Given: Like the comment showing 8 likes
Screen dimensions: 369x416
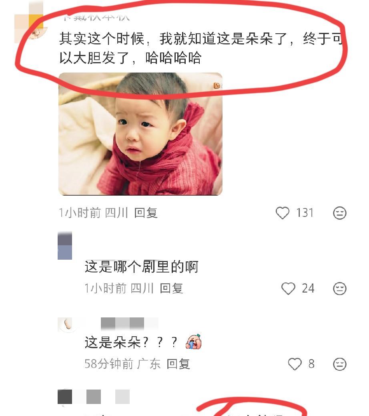Looking at the screenshot, I should pos(295,364).
